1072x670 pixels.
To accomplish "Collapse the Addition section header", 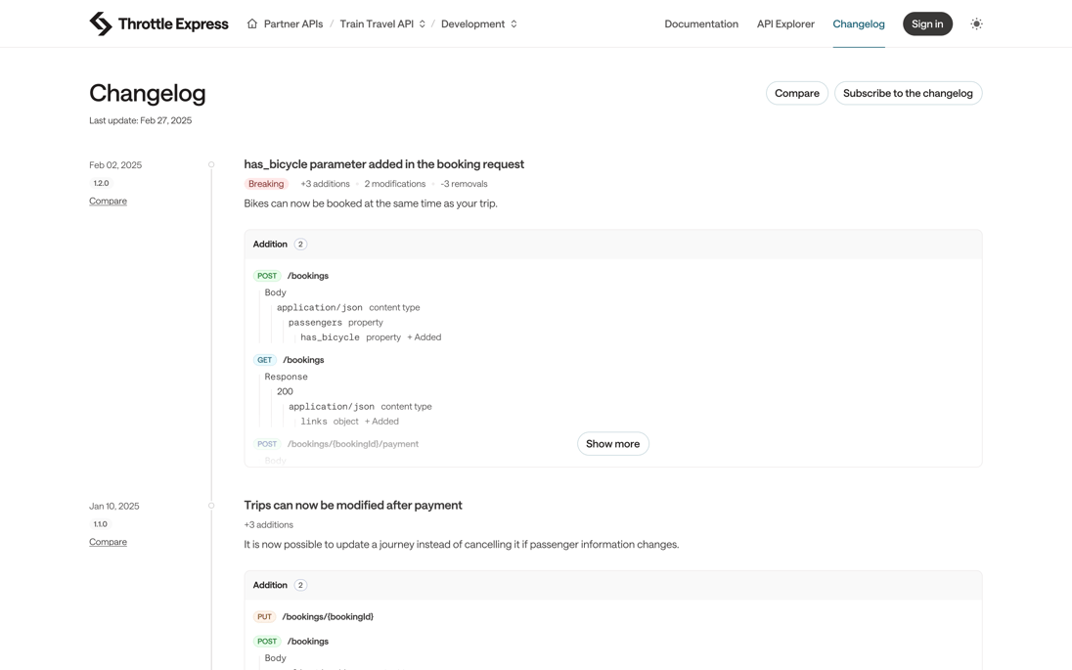I will pos(270,244).
